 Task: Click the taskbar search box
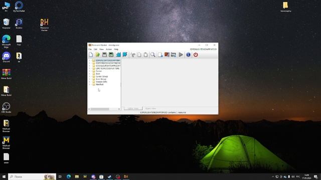click(32, 176)
